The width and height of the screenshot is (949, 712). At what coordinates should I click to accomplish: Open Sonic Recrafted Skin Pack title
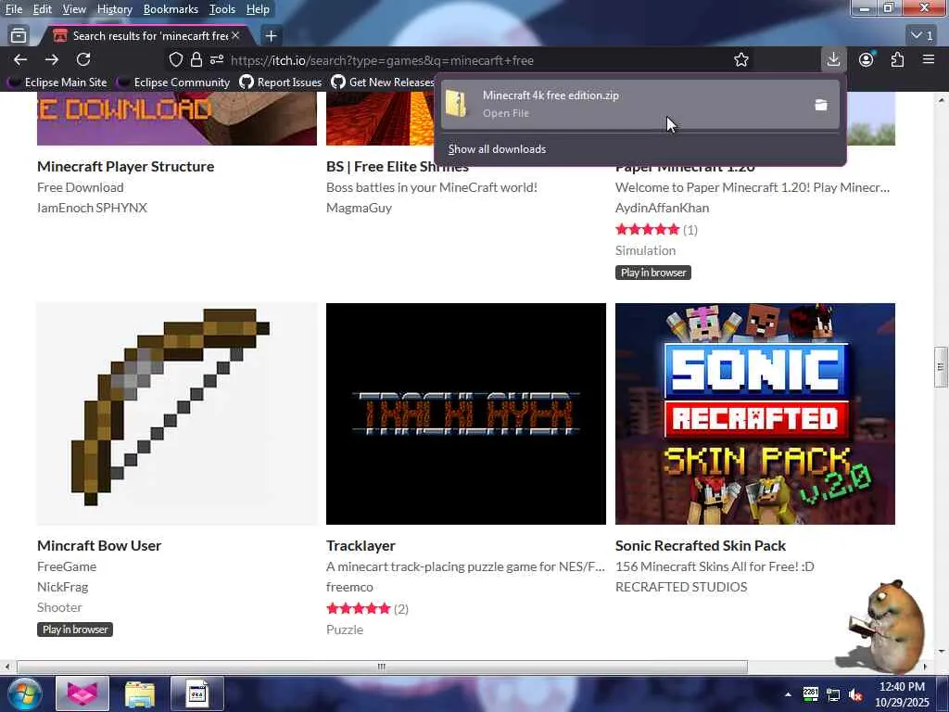coord(701,545)
